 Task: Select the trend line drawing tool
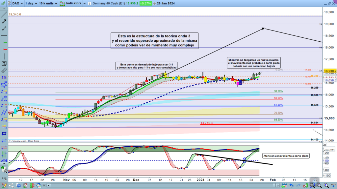[4, 14]
